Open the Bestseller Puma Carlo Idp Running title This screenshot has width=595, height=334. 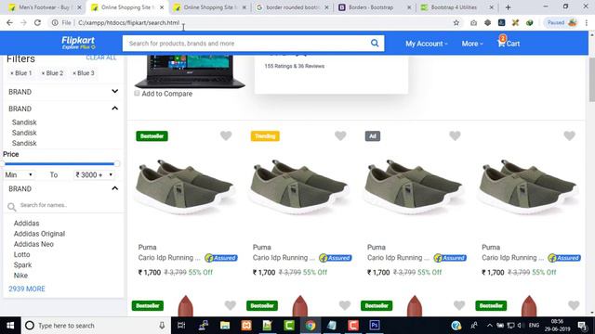coord(169,258)
